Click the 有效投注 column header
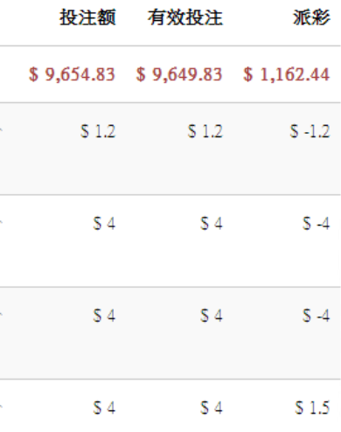Image resolution: width=341 pixels, height=432 pixels. coord(185,17)
